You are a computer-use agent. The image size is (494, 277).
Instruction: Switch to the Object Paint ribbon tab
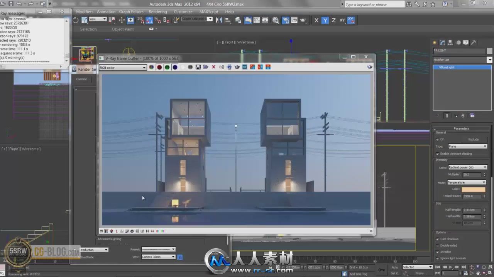123,29
